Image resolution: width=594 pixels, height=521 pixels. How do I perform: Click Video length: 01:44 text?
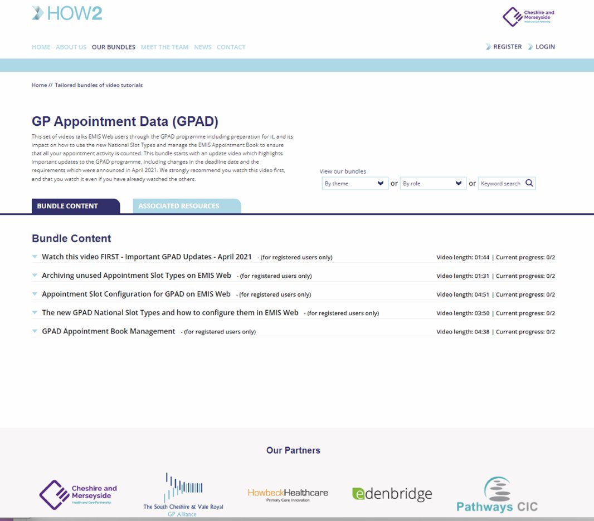463,257
